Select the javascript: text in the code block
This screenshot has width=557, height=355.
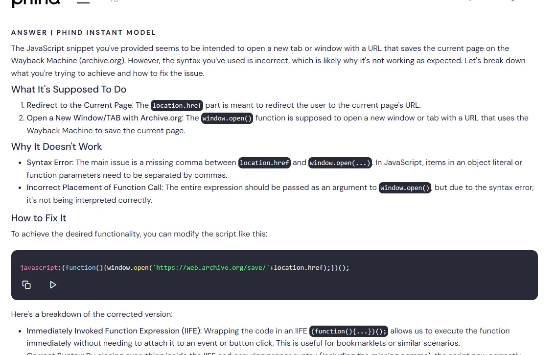coord(40,267)
